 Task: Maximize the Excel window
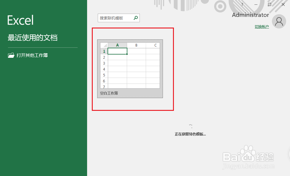(x=270, y=4)
